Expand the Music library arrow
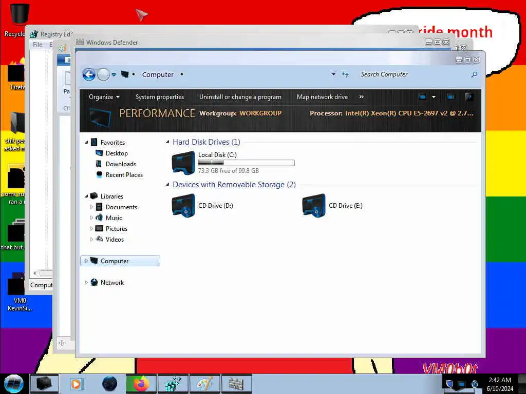This screenshot has height=394, width=526. 91,218
